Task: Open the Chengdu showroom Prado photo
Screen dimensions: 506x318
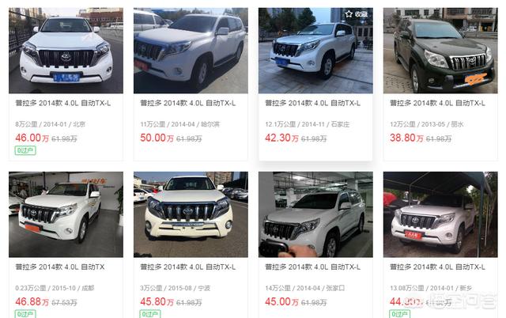Action: 66,214
